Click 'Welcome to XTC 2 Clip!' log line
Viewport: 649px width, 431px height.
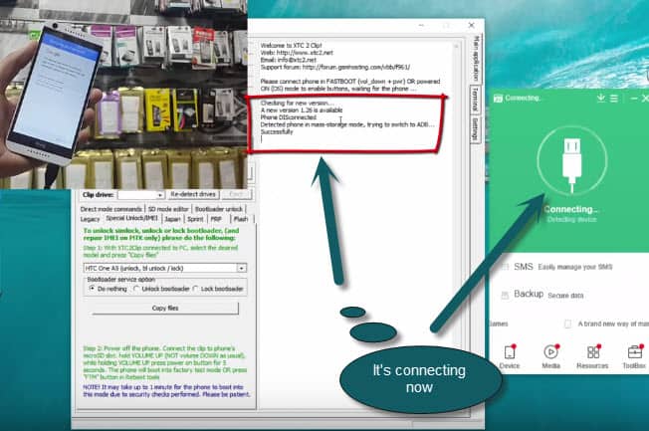click(x=291, y=45)
